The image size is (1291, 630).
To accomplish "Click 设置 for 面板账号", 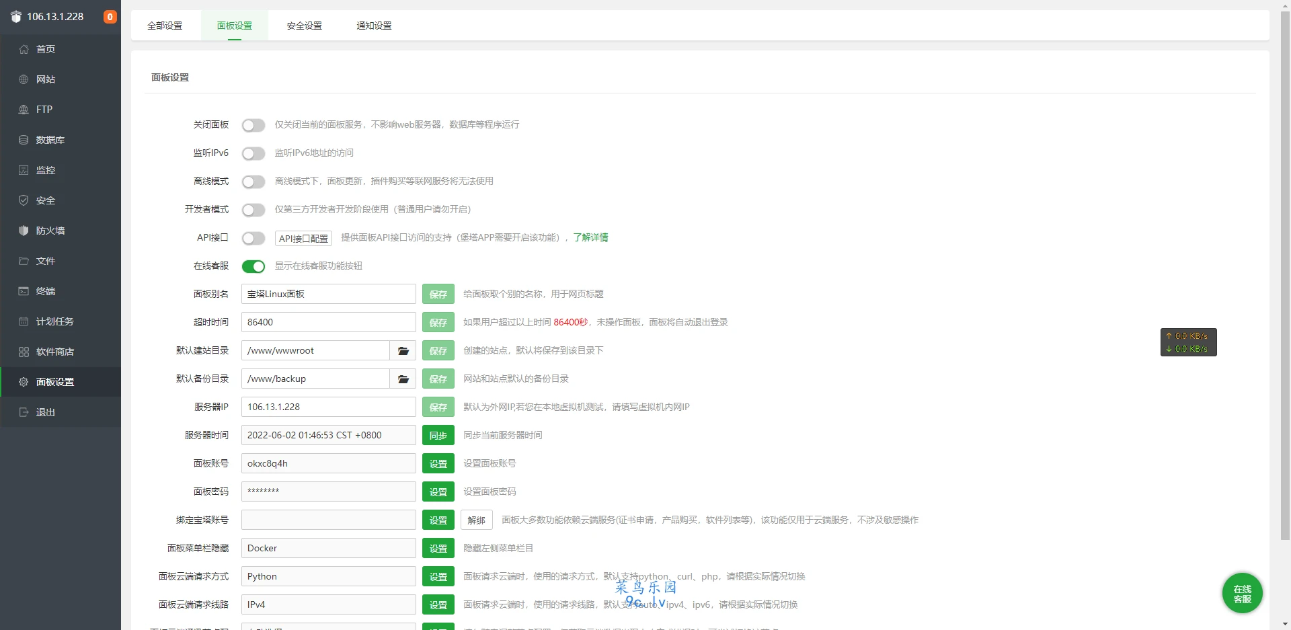I will click(x=438, y=463).
